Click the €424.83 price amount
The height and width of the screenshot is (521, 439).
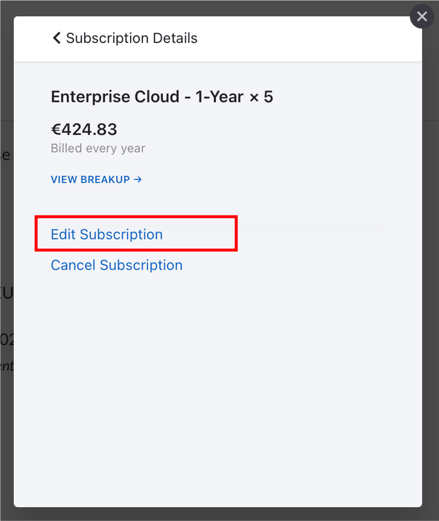(84, 130)
